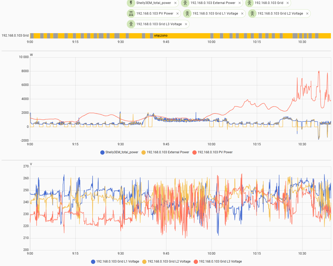
Task: Click the 'włączono' segment in Grid timeline
Action: 181,36
